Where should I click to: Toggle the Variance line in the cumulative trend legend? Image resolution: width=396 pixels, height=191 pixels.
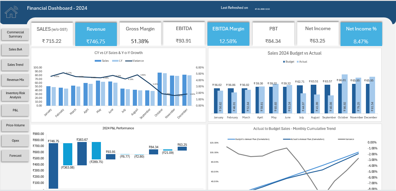tap(346, 139)
